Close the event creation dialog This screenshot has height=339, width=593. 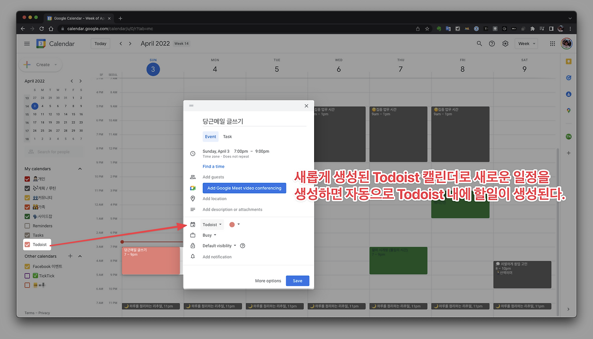tap(306, 106)
